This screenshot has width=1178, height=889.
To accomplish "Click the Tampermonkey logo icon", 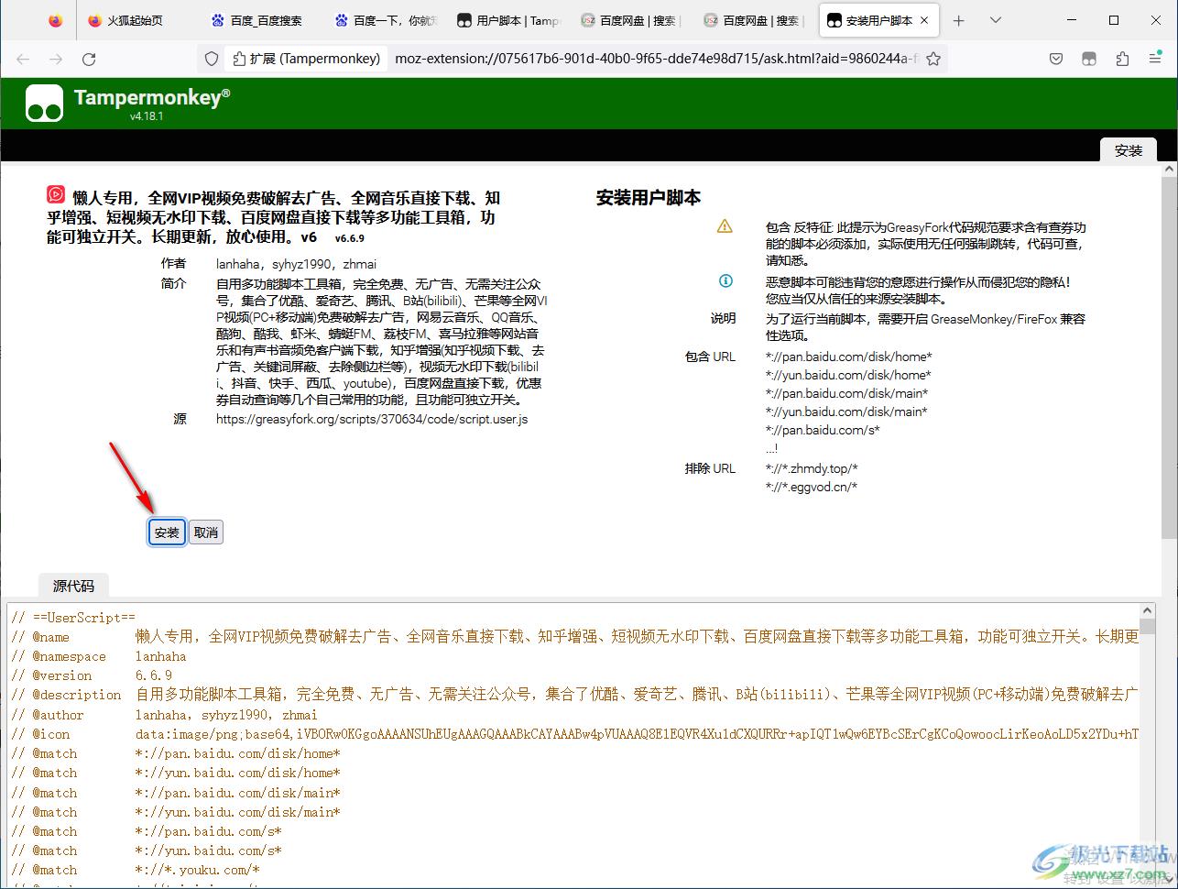I will click(x=44, y=104).
